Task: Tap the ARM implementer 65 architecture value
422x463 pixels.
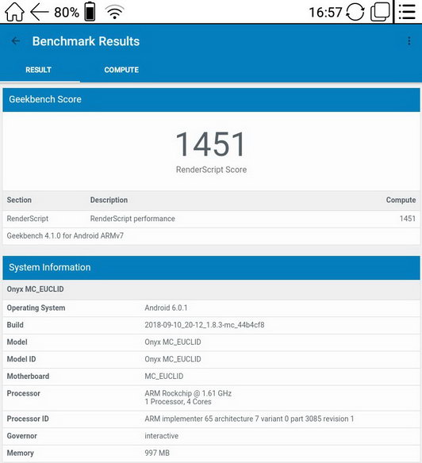Action: pyautogui.click(x=249, y=419)
